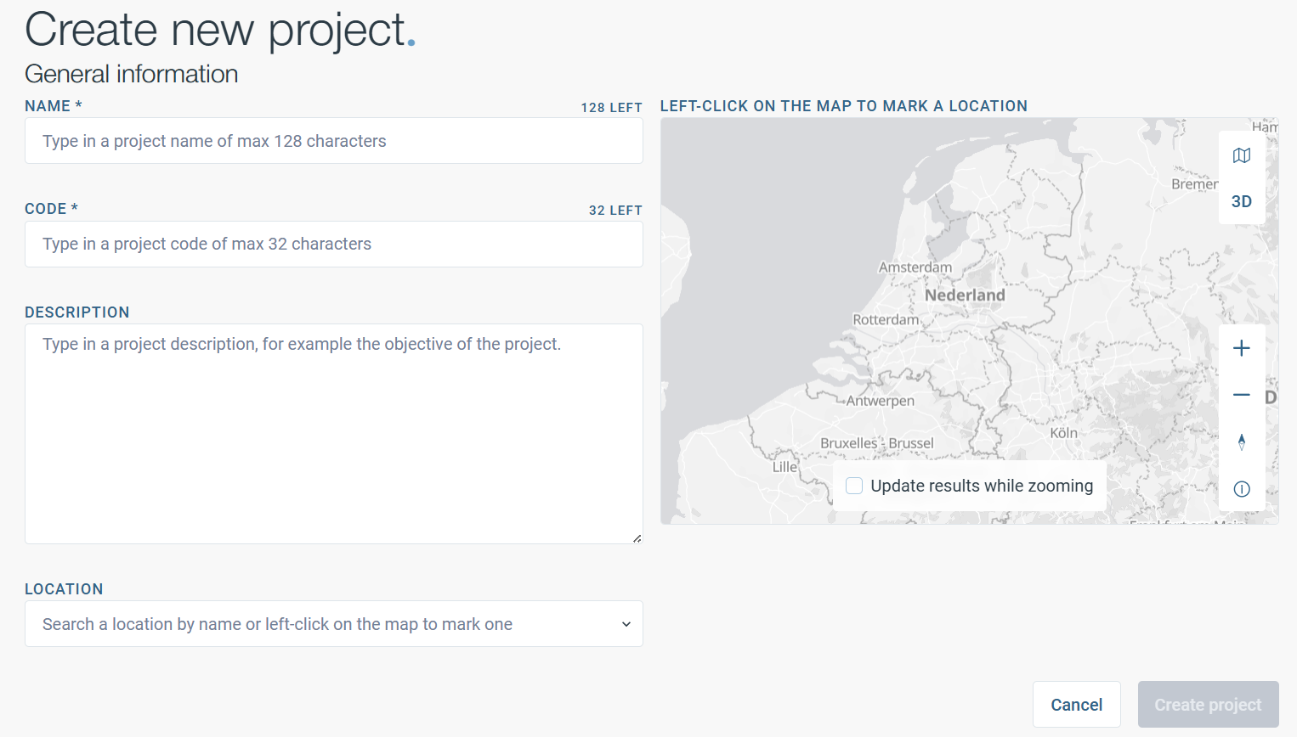Show map attribution info icon

[1241, 488]
